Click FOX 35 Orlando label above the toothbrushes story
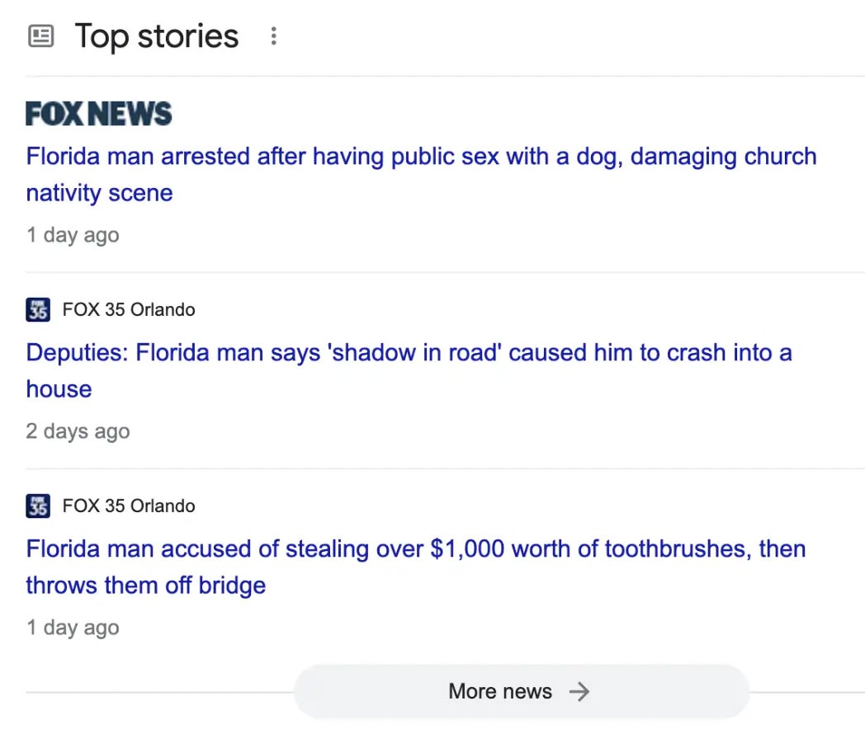865x739 pixels. [129, 506]
